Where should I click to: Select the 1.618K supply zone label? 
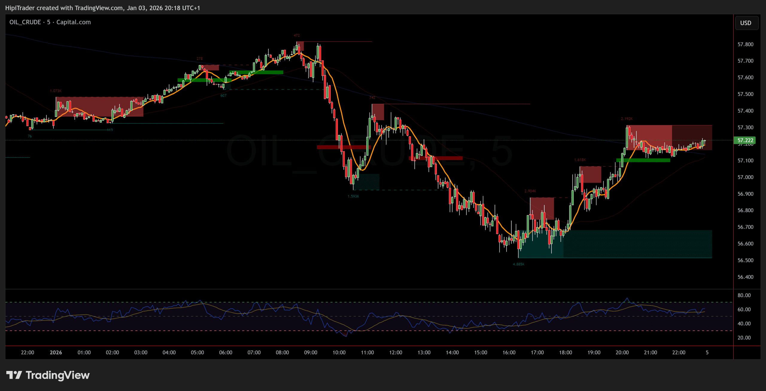[580, 160]
